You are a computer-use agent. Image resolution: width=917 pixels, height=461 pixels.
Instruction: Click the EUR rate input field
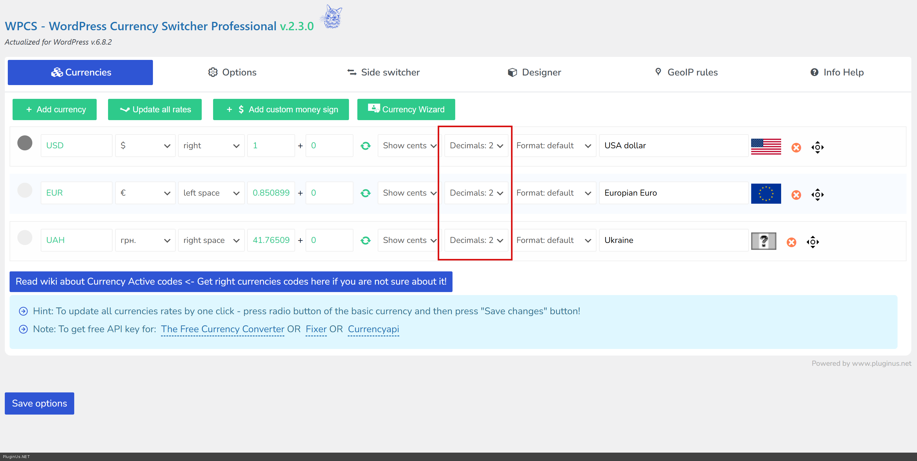pyautogui.click(x=271, y=193)
